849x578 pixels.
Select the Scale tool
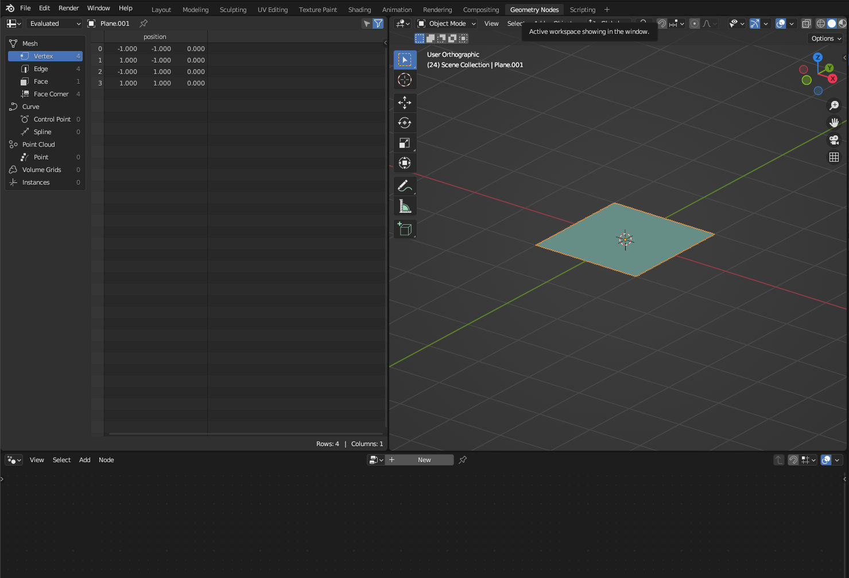(405, 143)
